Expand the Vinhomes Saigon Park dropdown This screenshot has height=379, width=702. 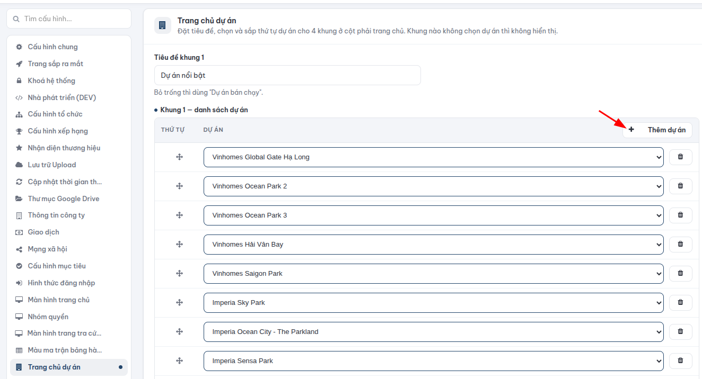(x=434, y=274)
